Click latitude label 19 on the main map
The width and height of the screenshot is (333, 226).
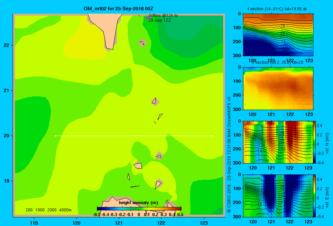[6, 181]
